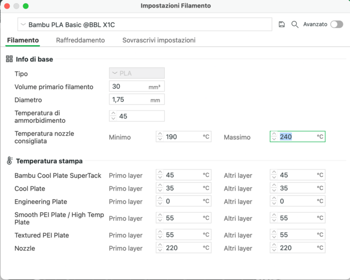Click the Nozzle Altri layer temperature field
350x280 pixels.
299,248
